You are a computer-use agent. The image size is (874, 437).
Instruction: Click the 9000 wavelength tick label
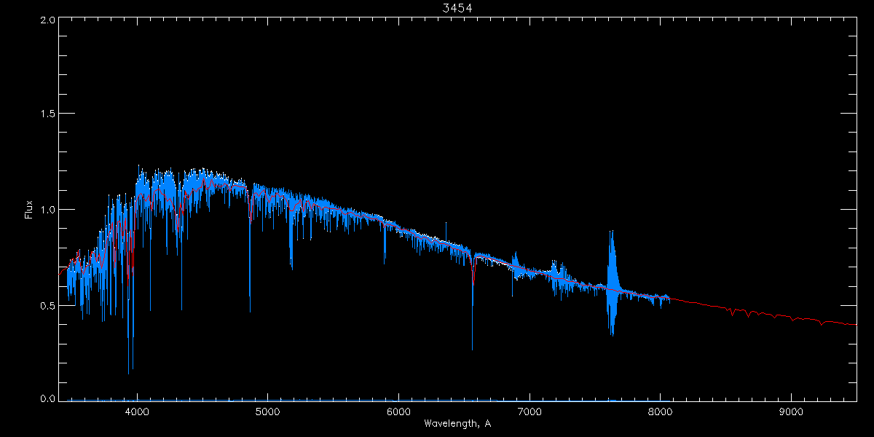tap(792, 412)
